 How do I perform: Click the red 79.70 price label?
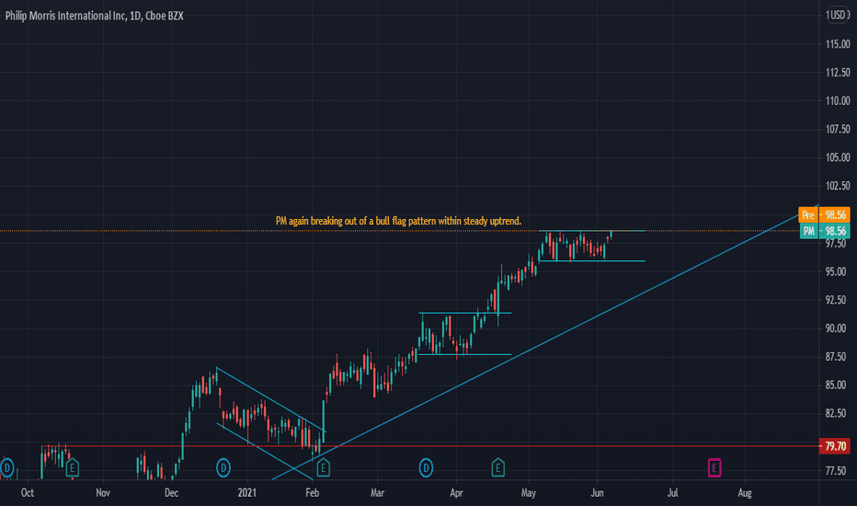835,446
